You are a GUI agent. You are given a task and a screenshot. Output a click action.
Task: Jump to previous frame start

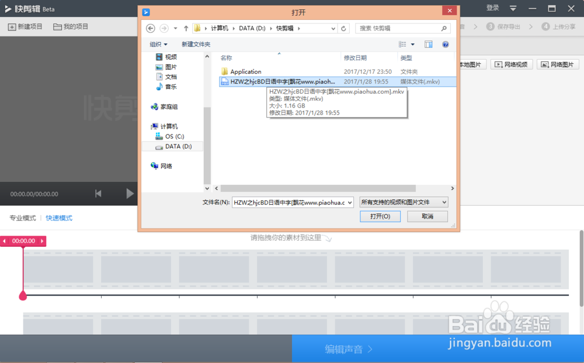click(98, 193)
